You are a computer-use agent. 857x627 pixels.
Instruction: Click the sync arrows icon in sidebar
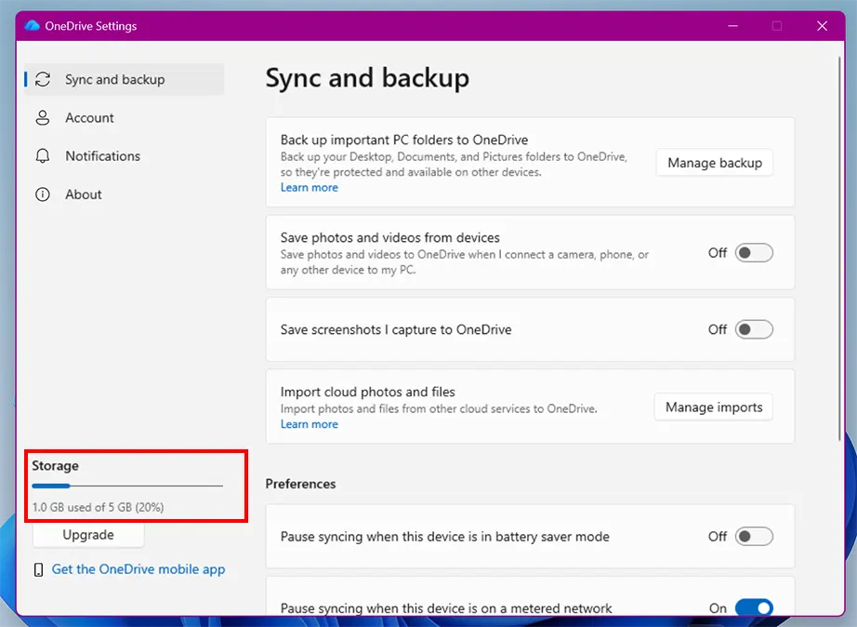[x=43, y=79]
